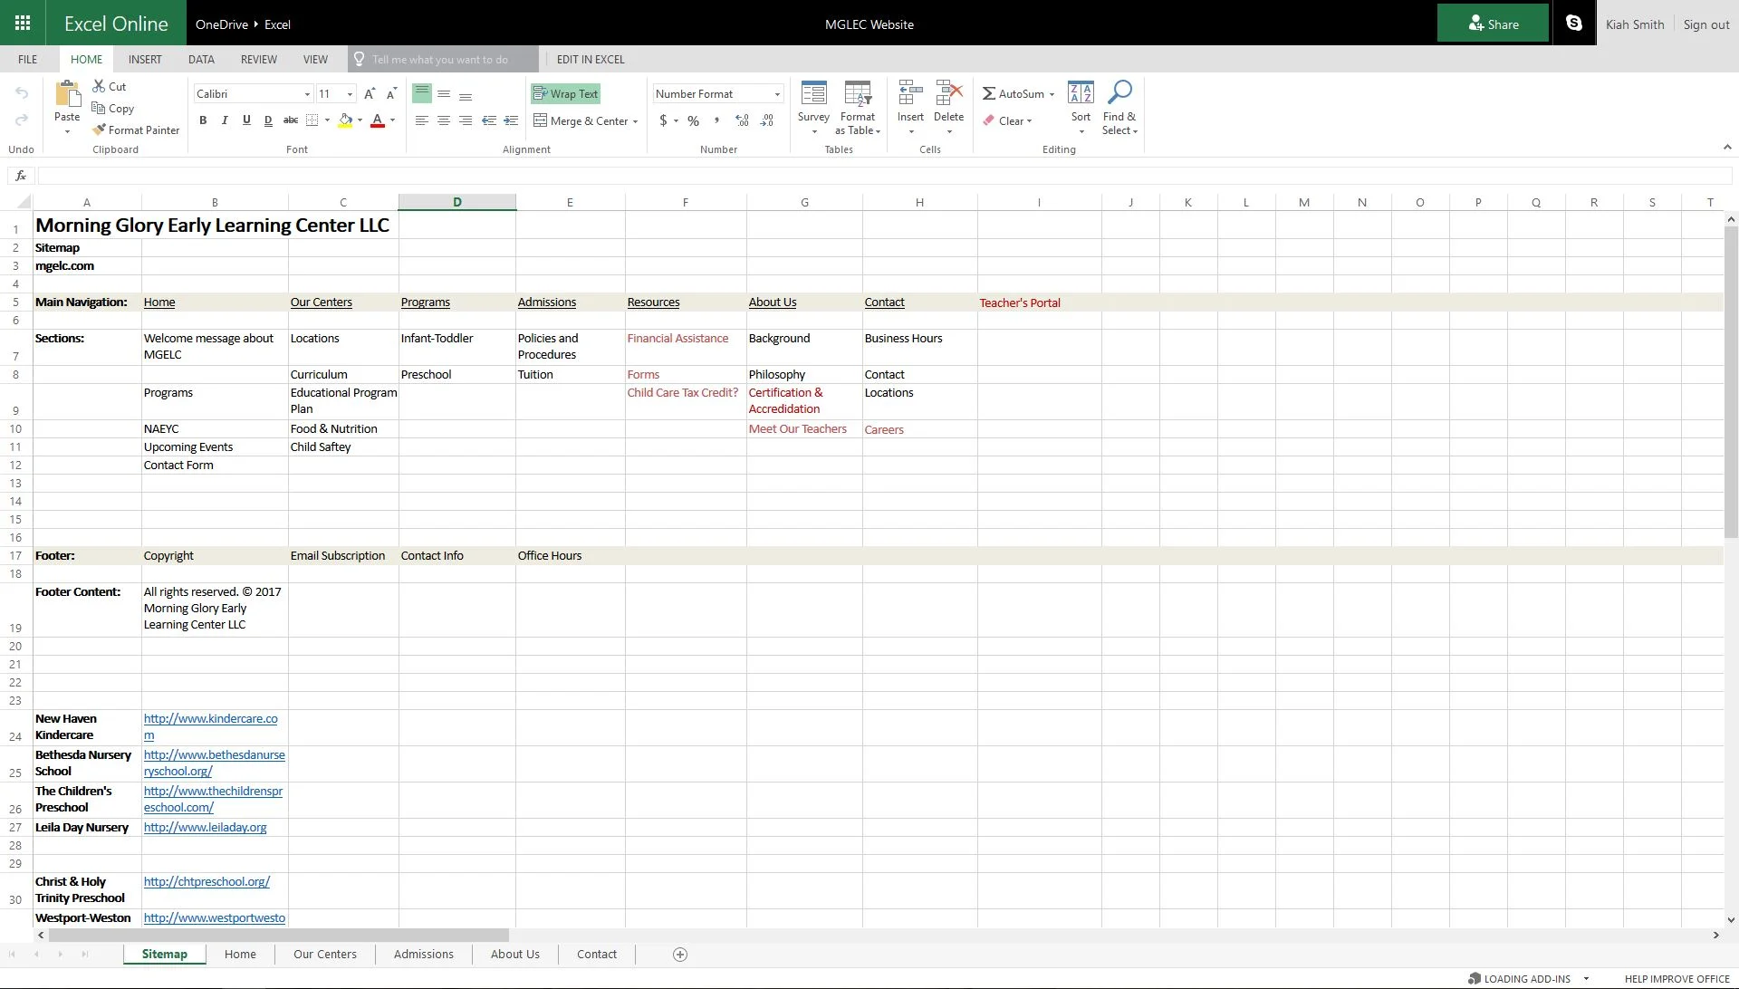The height and width of the screenshot is (989, 1739).
Task: Center text horizontally
Action: [444, 120]
